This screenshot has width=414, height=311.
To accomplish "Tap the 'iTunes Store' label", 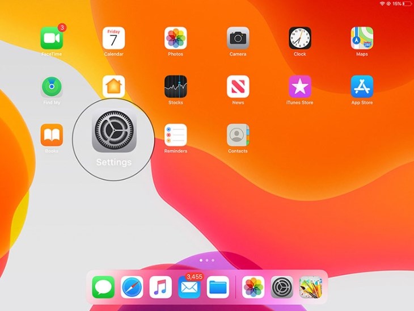I will click(x=299, y=103).
